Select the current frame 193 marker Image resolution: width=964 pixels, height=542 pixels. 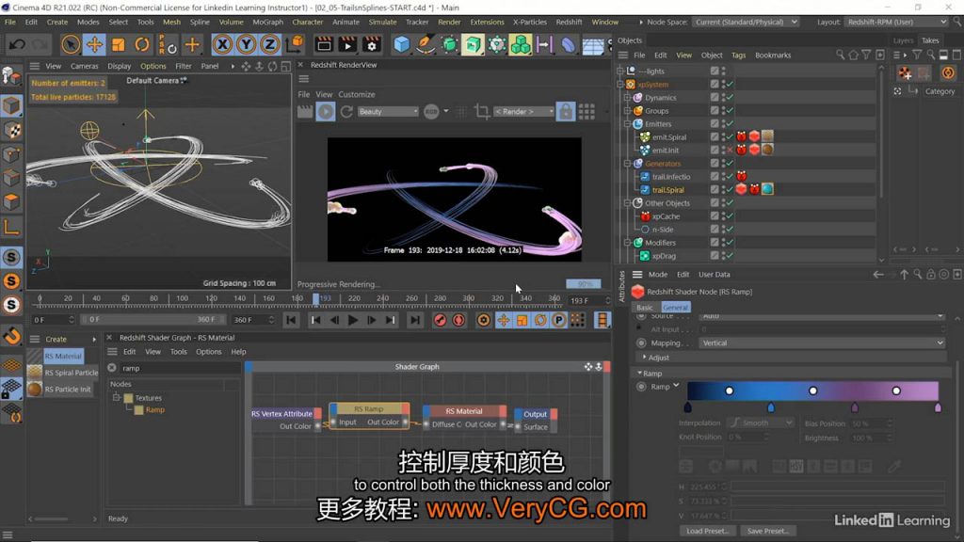click(x=316, y=298)
